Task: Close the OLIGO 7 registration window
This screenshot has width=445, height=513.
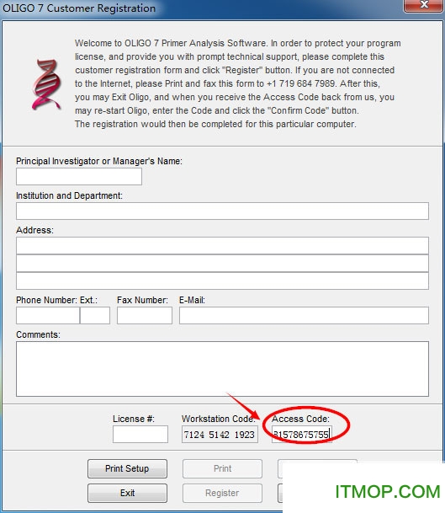Action: click(424, 5)
